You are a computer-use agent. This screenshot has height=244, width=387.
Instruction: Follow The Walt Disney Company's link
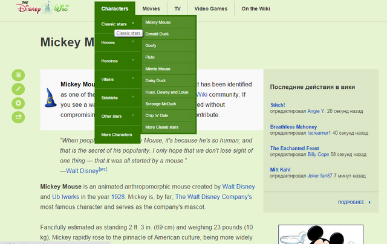pyautogui.click(x=213, y=197)
